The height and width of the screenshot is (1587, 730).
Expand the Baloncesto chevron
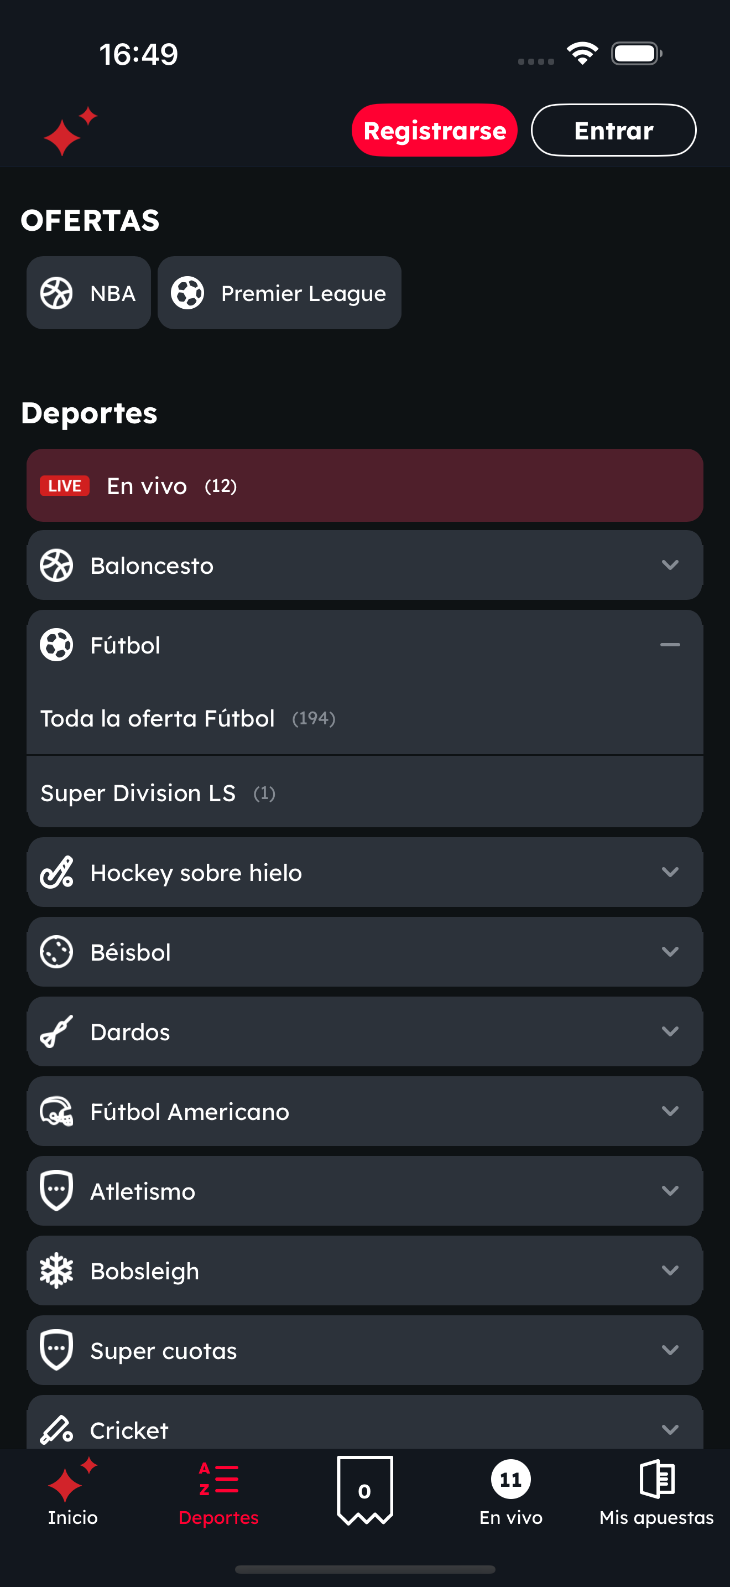pyautogui.click(x=670, y=565)
